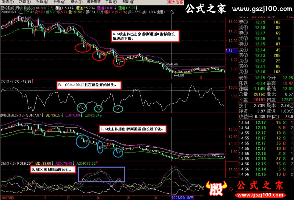Click the 外盘 10191 value
Image resolution: width=294 pixels, height=200 pixels.
pyautogui.click(x=259, y=99)
